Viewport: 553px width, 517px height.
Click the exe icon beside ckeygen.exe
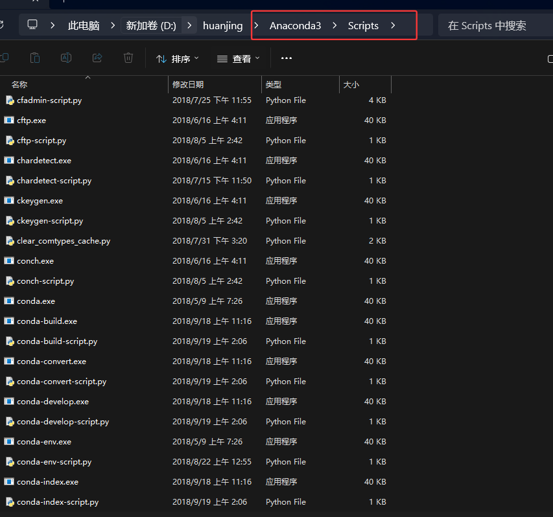click(9, 201)
